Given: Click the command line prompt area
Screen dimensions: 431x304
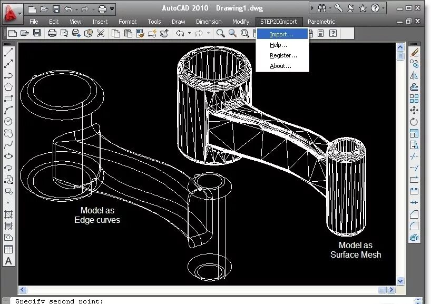Looking at the screenshot, I should point(213,301).
